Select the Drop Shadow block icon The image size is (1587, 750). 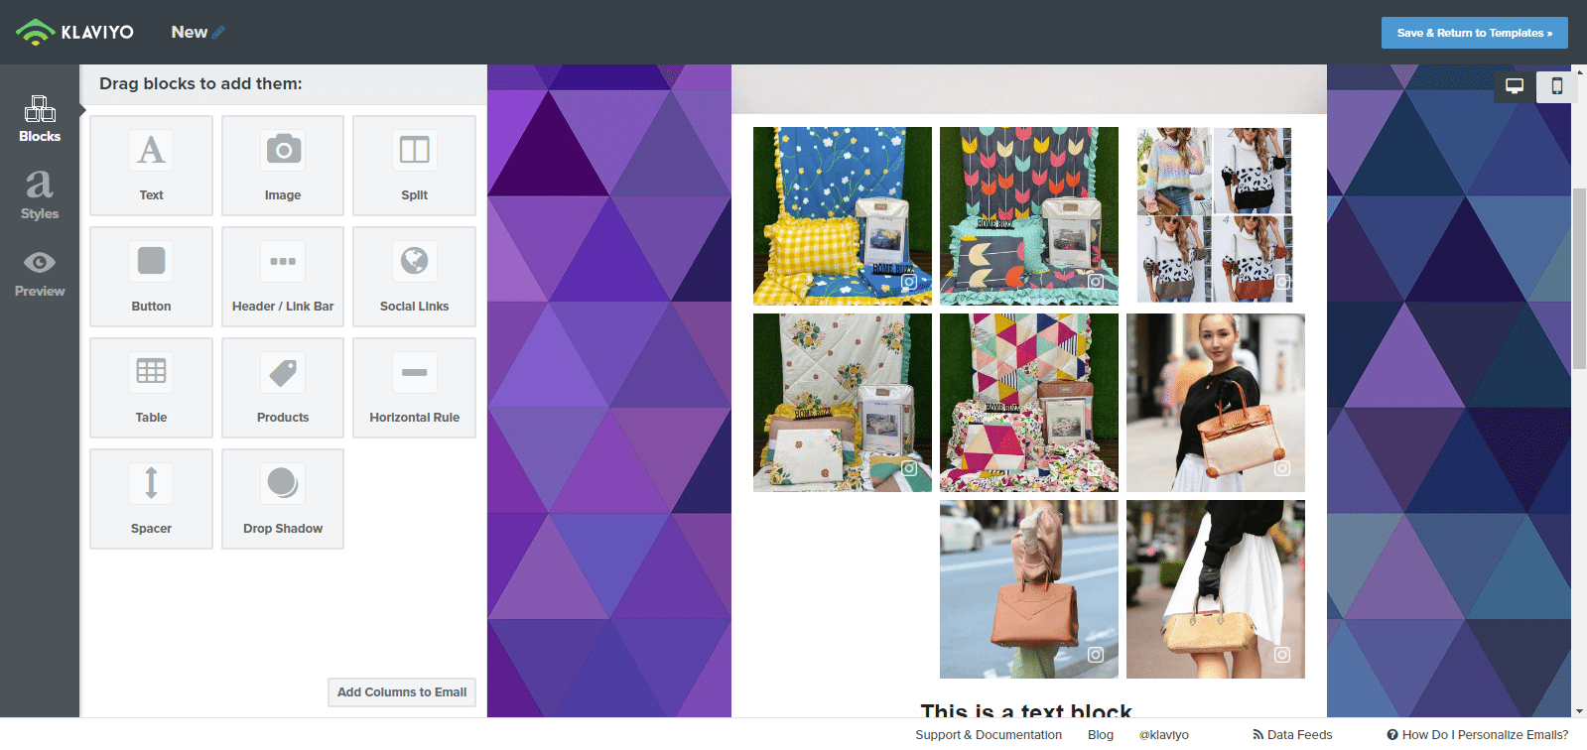point(283,483)
